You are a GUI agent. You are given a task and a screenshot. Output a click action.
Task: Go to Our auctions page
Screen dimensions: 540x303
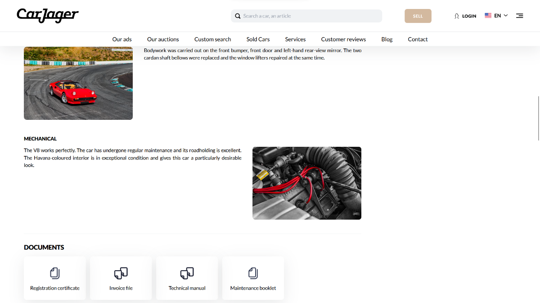click(163, 40)
